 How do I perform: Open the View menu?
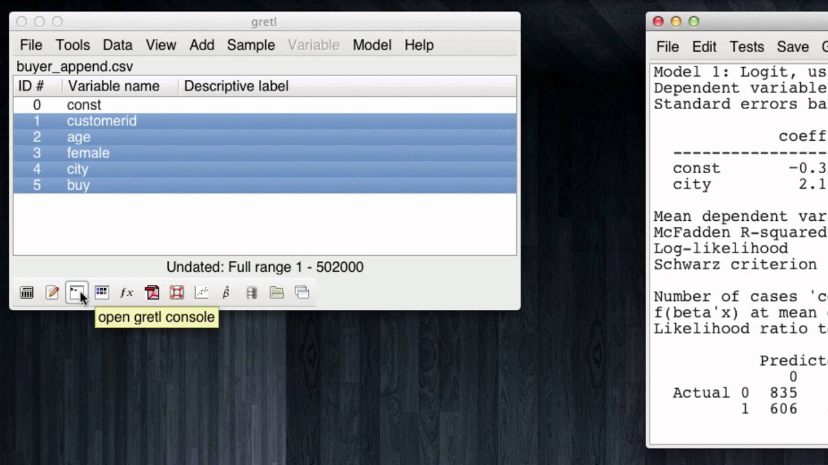(161, 45)
